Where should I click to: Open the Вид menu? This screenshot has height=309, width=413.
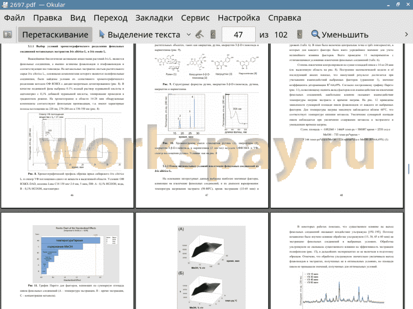point(78,18)
